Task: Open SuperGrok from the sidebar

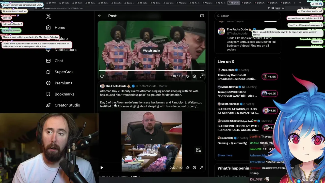Action: 60,72
